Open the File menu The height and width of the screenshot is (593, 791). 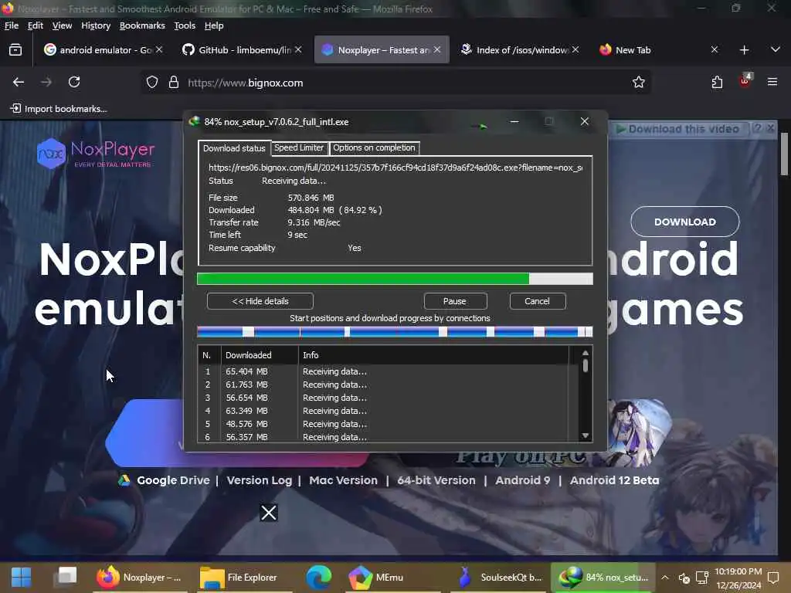[12, 25]
